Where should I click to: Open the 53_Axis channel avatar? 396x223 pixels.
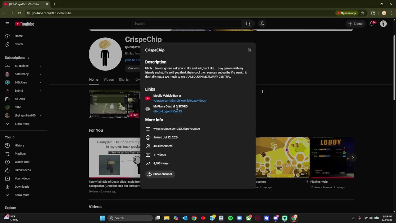coord(7,99)
